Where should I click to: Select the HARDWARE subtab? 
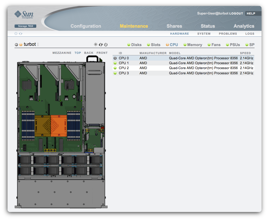pyautogui.click(x=179, y=34)
